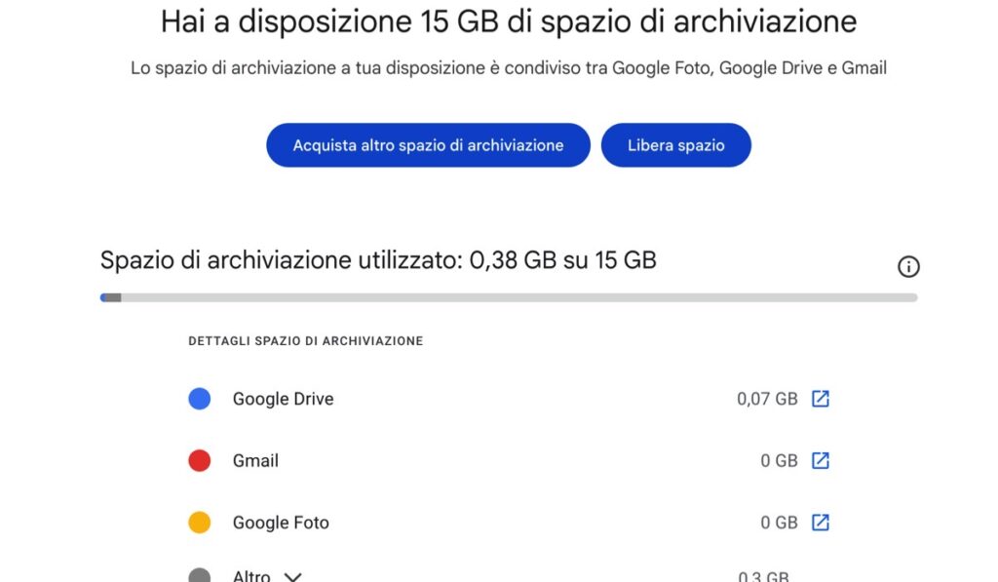This screenshot has height=582, width=998.
Task: Click the blue Google Drive color dot
Action: point(199,398)
